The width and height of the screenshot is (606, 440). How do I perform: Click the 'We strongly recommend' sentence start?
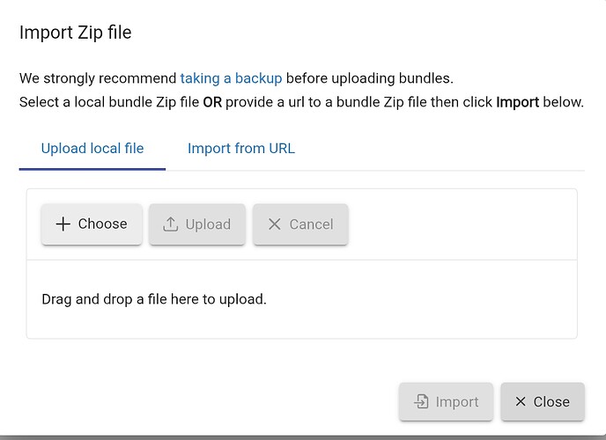(97, 78)
